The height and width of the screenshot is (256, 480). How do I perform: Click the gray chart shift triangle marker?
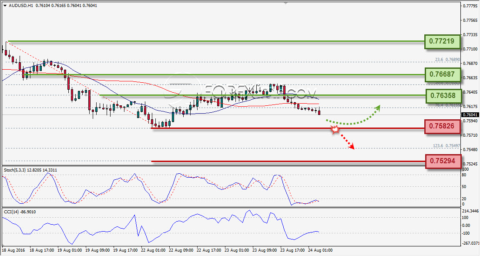pyautogui.click(x=285, y=3)
